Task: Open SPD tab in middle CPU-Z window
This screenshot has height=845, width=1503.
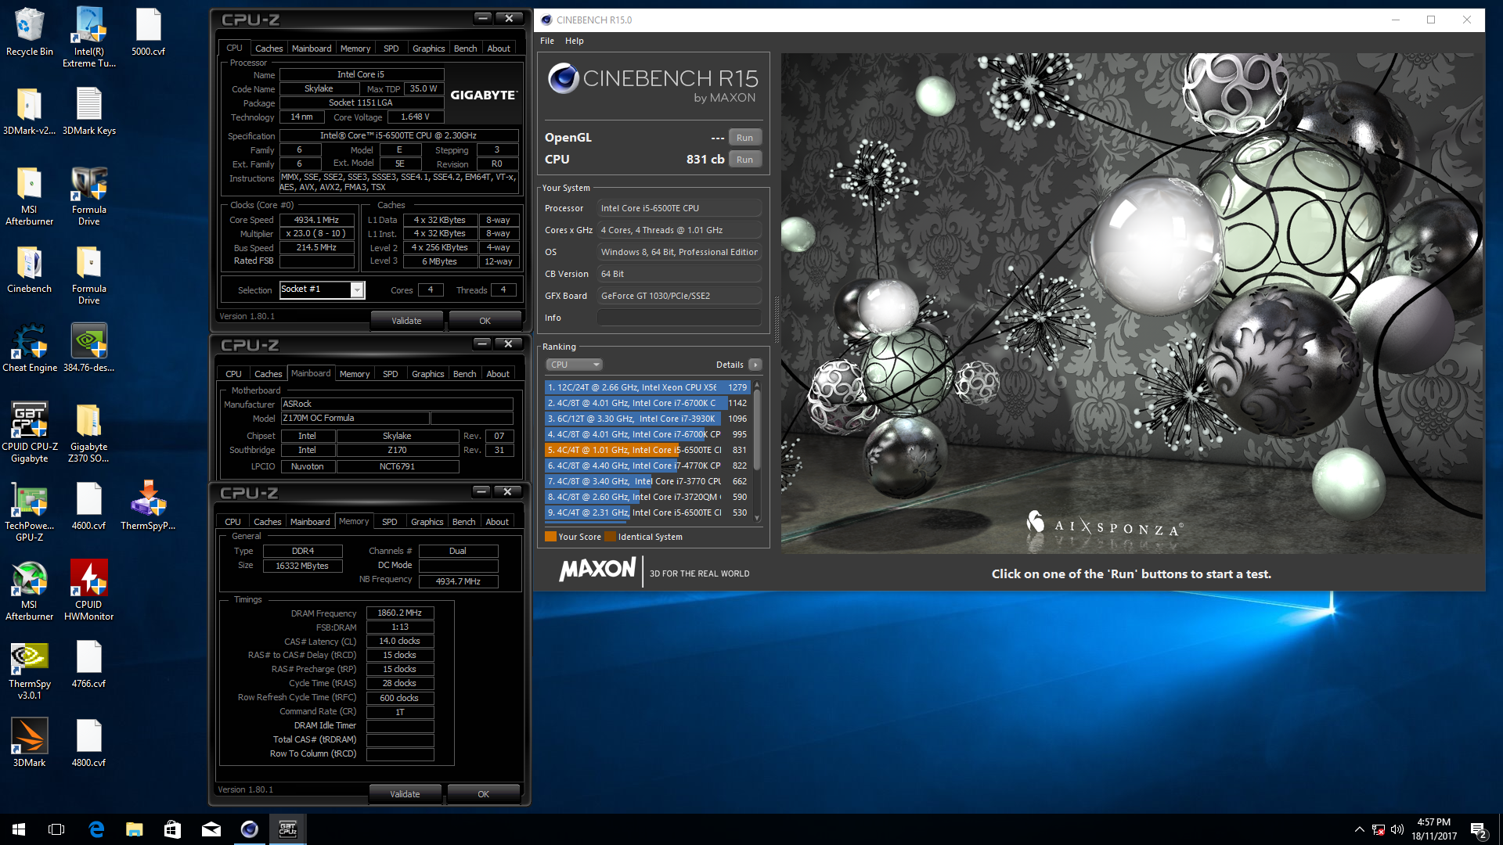Action: pyautogui.click(x=391, y=374)
